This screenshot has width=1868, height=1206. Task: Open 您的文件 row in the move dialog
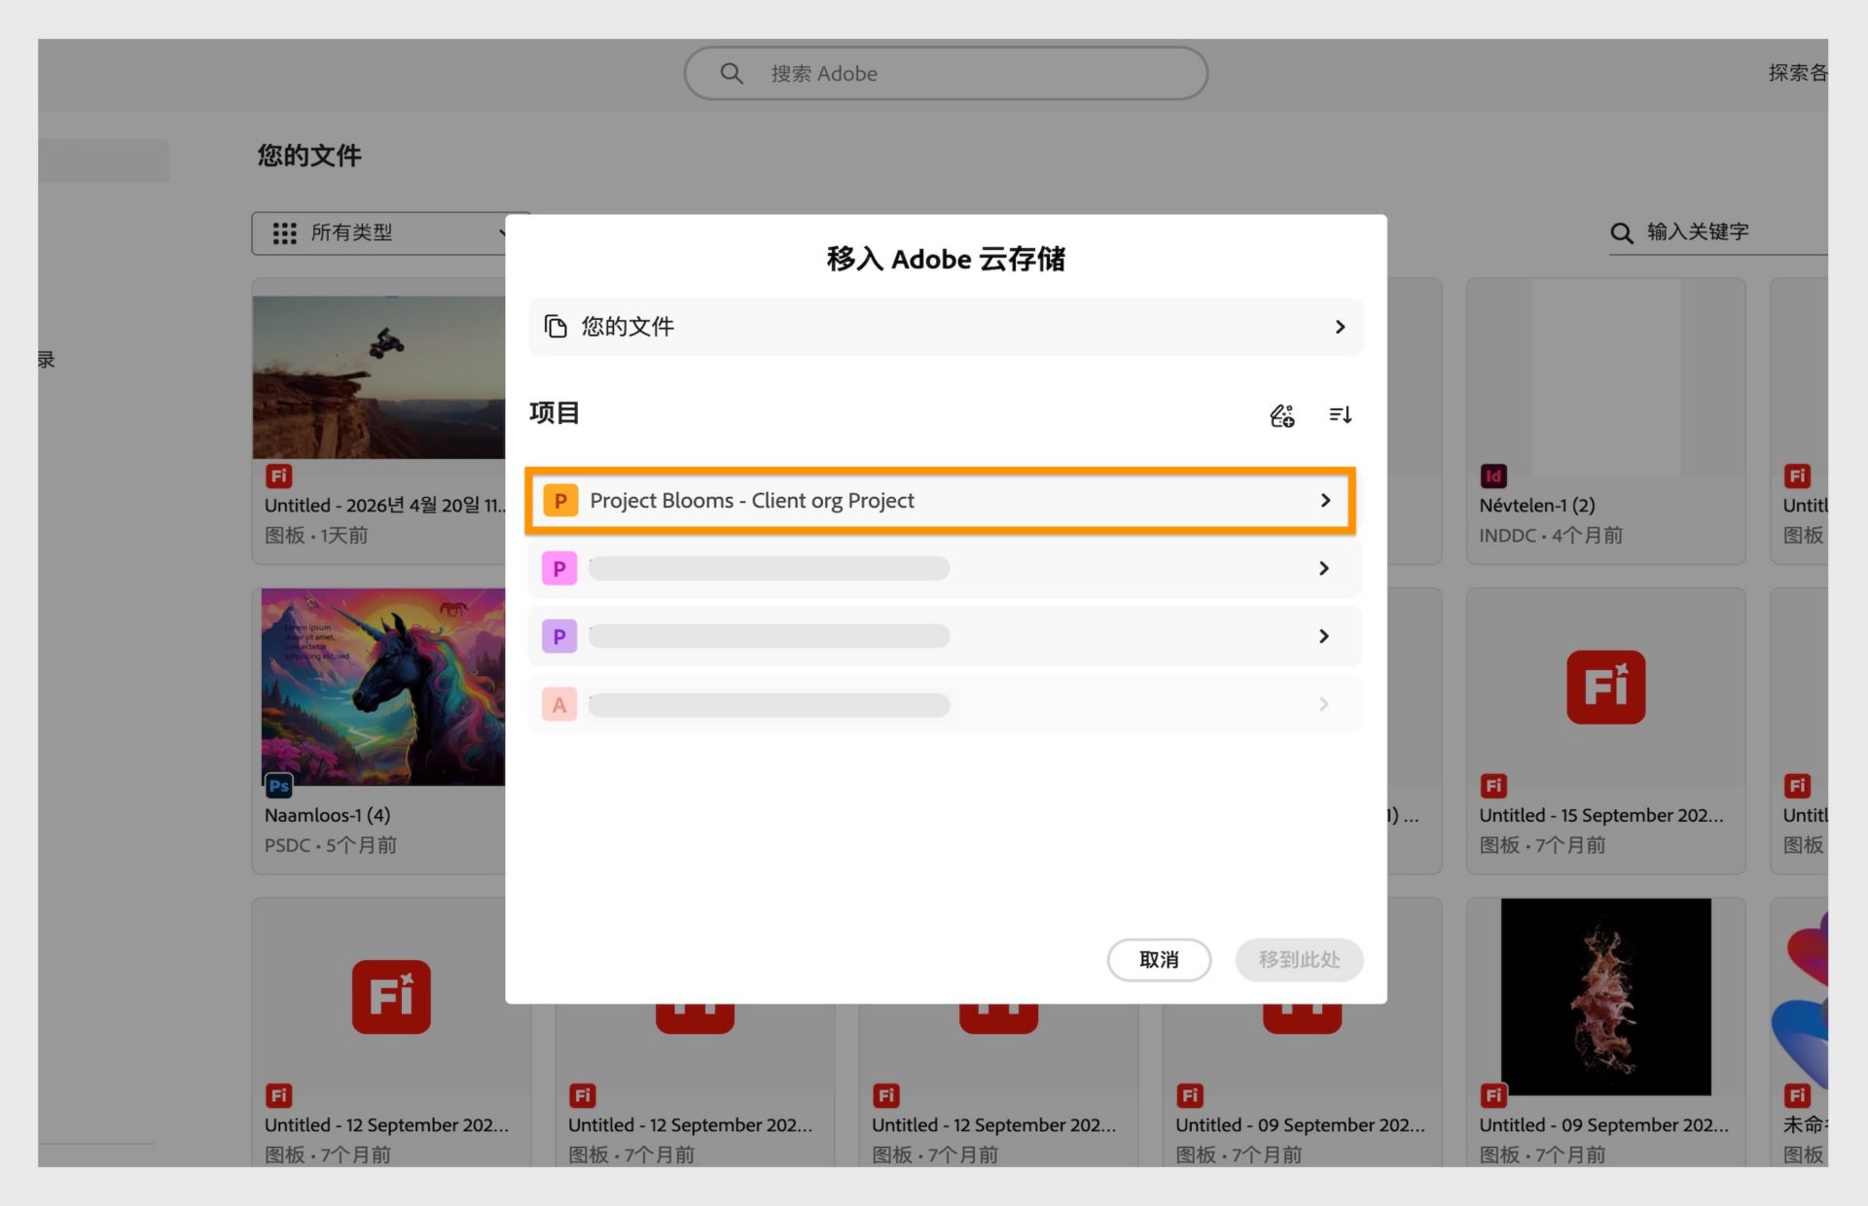pos(946,327)
